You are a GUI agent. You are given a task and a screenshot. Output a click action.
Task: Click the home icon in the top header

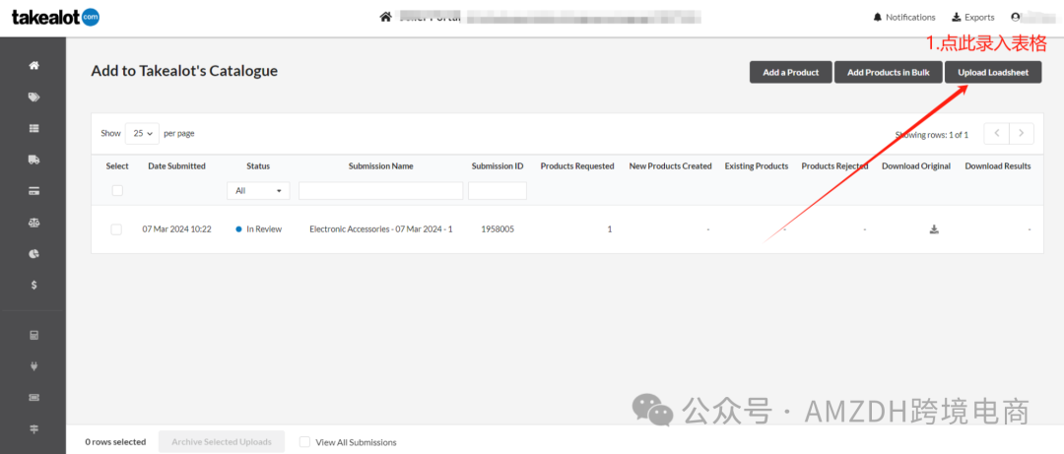click(385, 17)
